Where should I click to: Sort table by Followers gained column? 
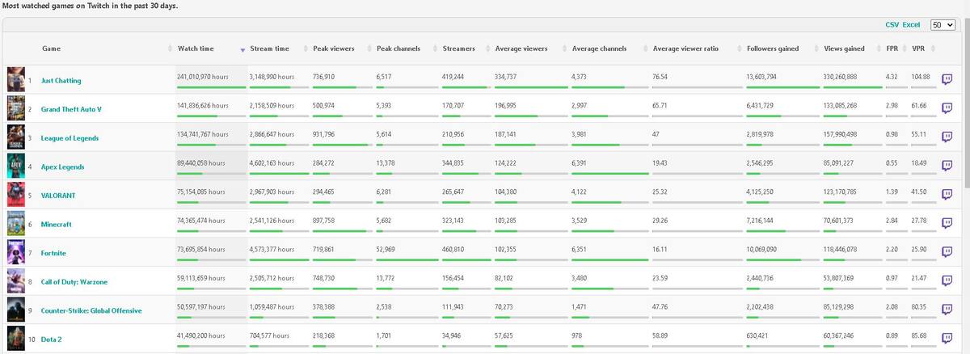(773, 48)
